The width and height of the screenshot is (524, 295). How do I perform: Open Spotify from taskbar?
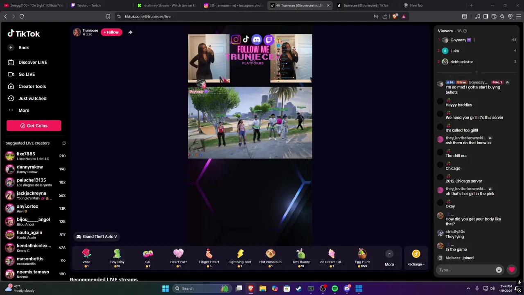tap(335, 288)
